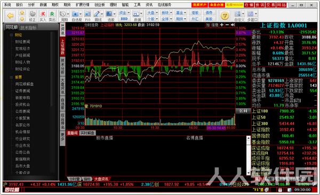Screen dimensions: 320x195
Task: Click the green 卖出 sell icon
Action: [x=52, y=15]
